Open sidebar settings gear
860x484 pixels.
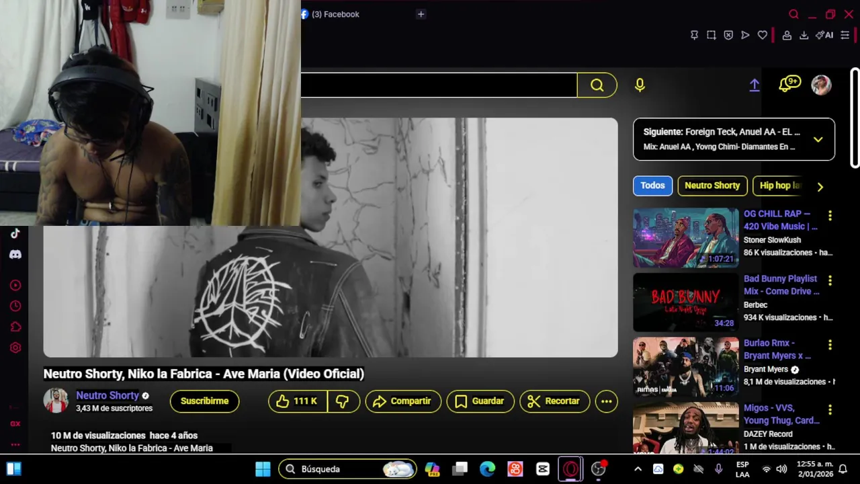15,348
